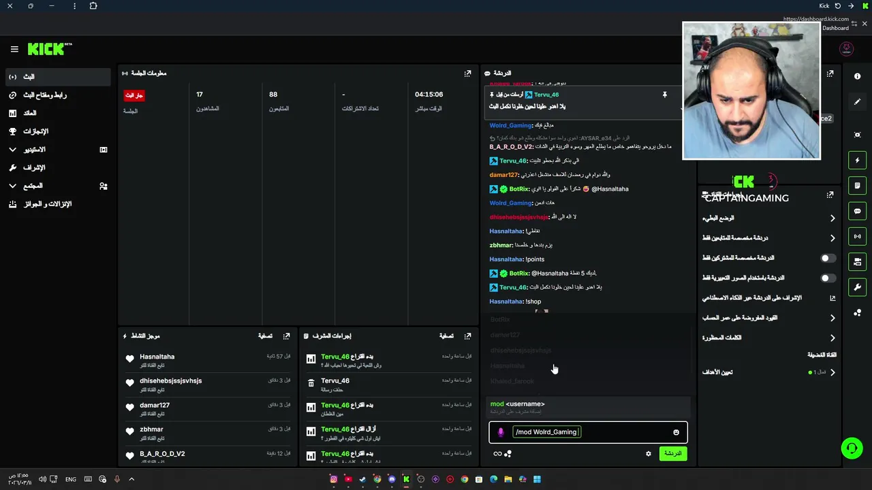The width and height of the screenshot is (872, 490).
Task: Click the pencil edit icon in the right toolbar
Action: 857,102
